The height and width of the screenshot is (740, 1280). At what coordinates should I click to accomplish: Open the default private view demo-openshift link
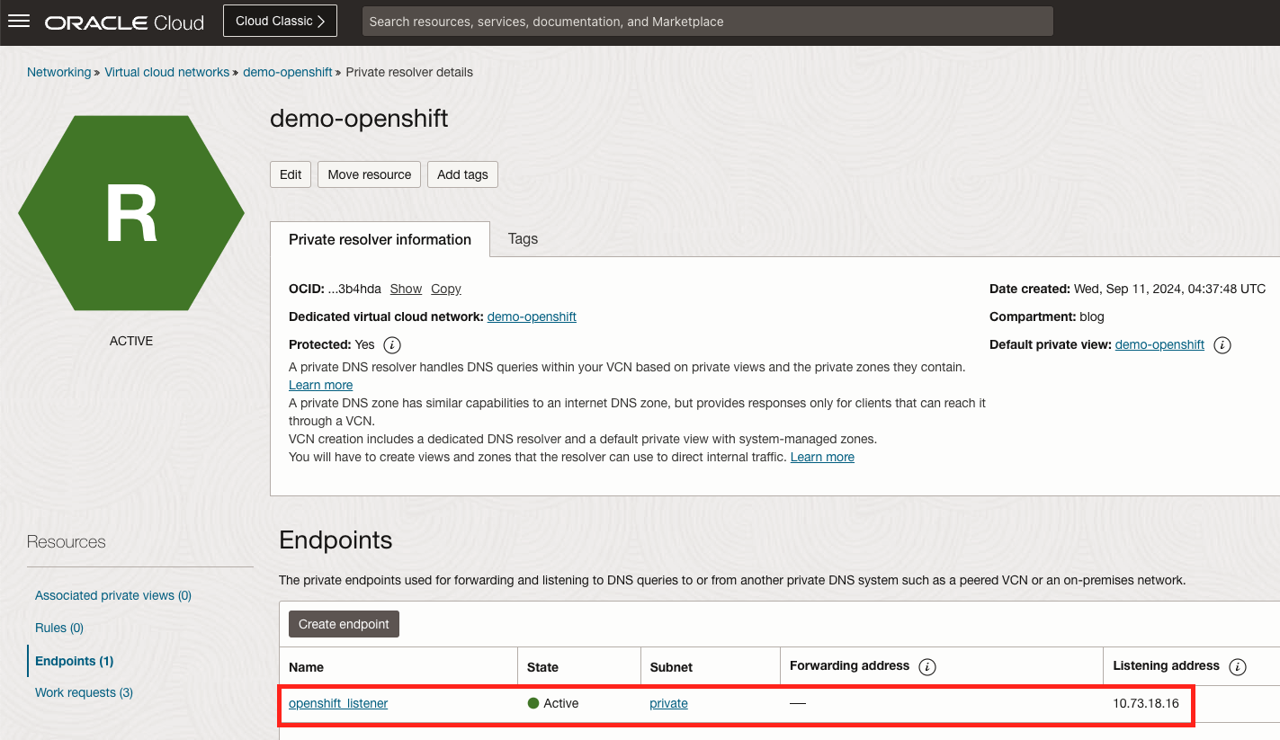1159,344
